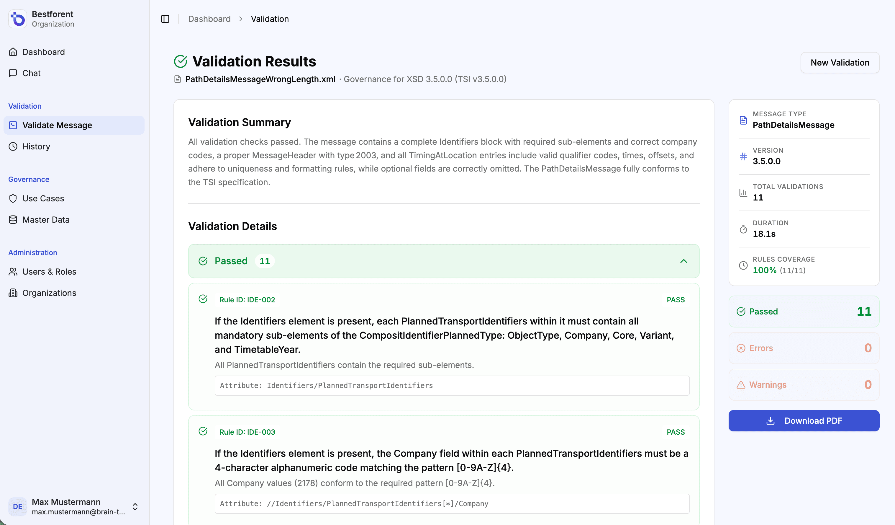Go to Dashboard in the sidebar
This screenshot has width=895, height=525.
(x=43, y=52)
